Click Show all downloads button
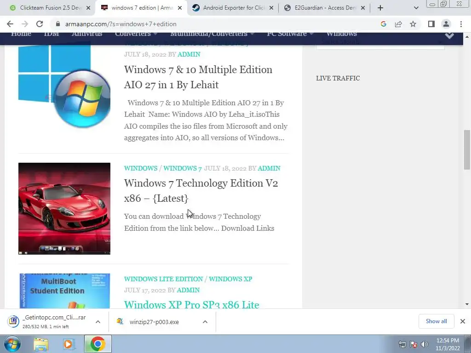 pyautogui.click(x=436, y=321)
